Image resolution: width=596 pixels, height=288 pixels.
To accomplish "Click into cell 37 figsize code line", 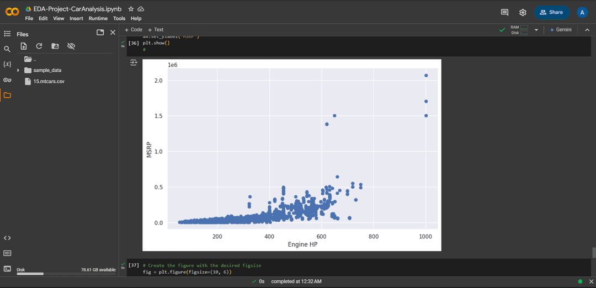I will pos(187,272).
